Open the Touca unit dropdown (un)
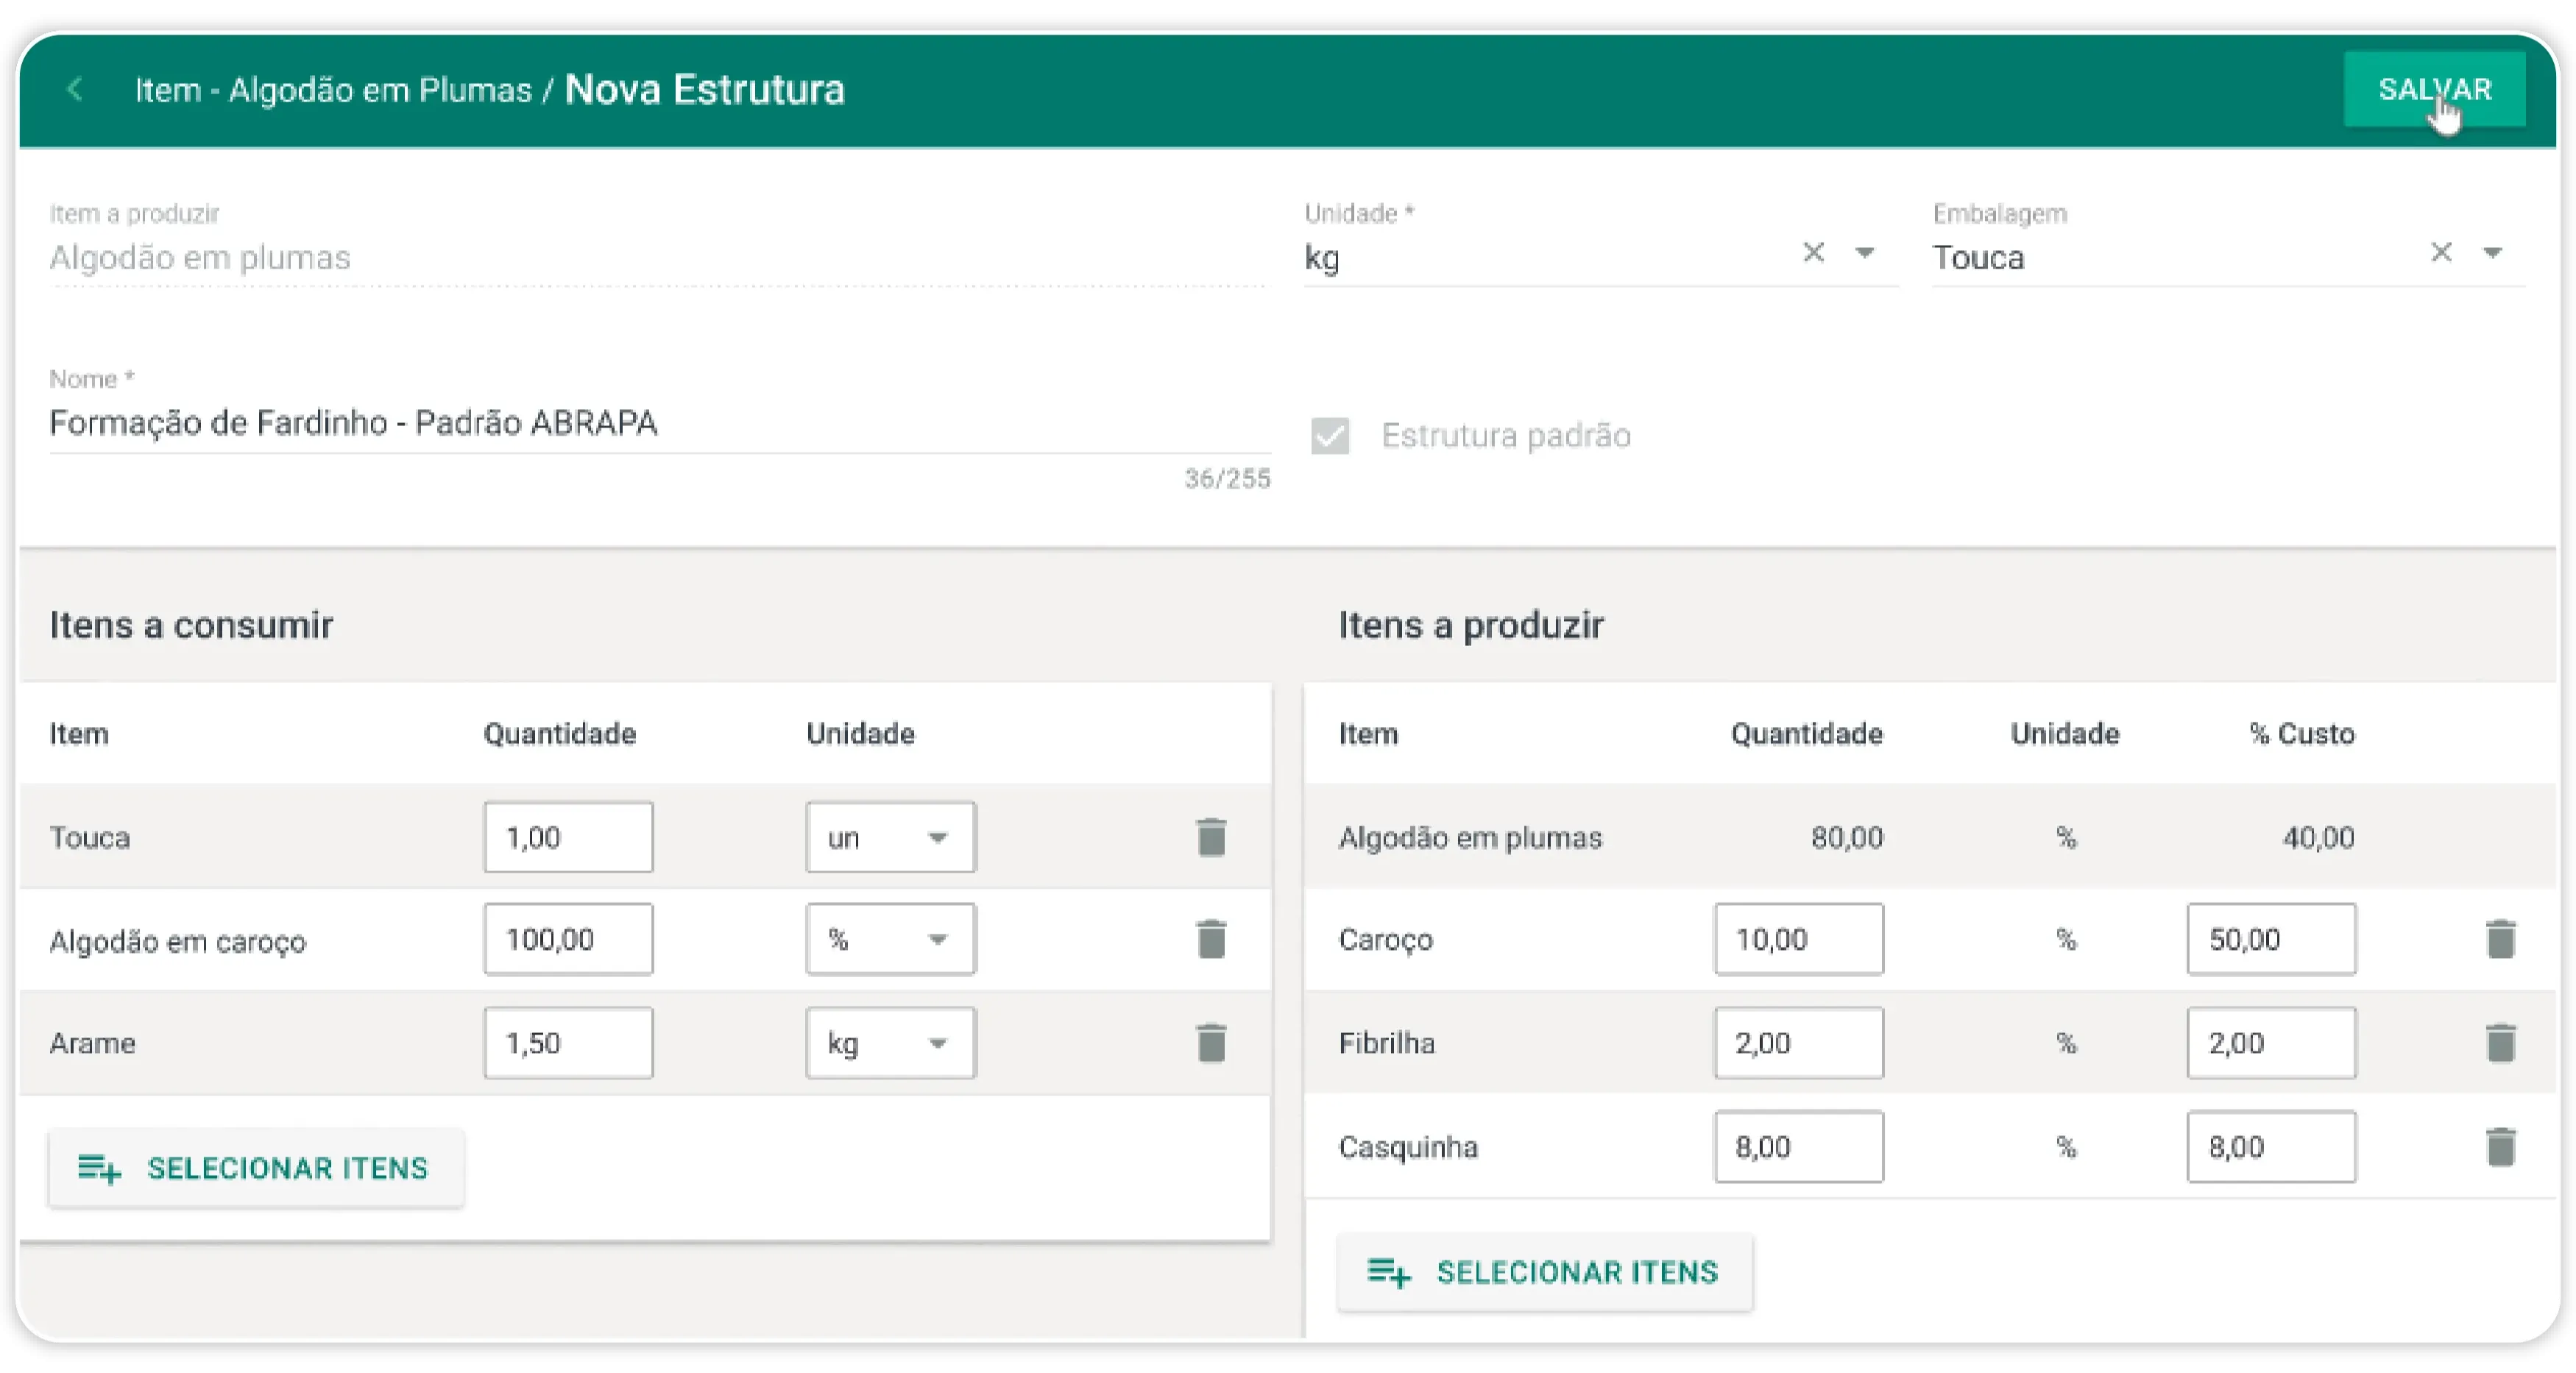2576x1373 pixels. click(890, 837)
